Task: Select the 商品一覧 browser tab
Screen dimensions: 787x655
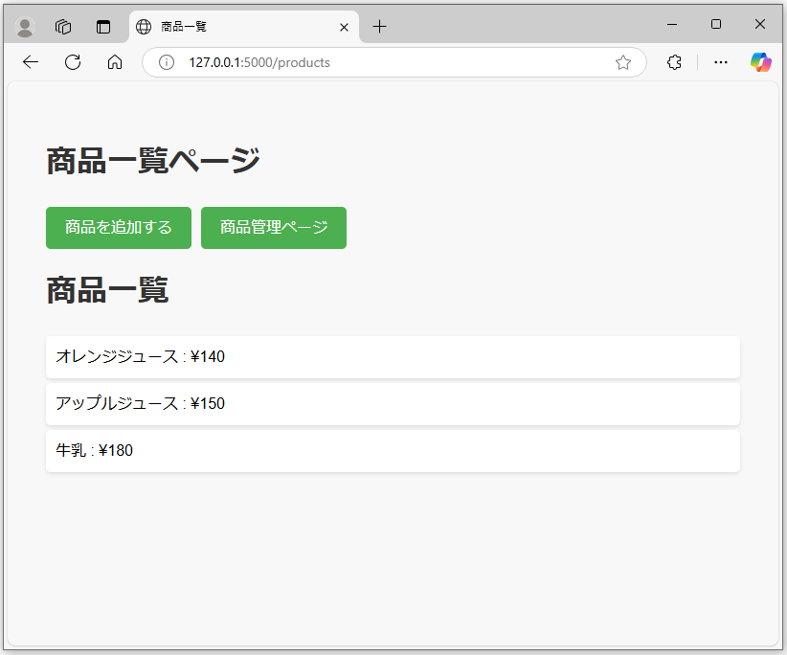Action: tap(244, 27)
